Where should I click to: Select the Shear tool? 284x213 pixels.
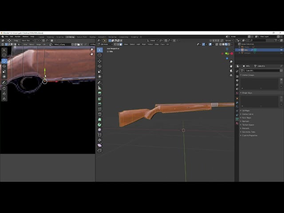(x=99, y=145)
